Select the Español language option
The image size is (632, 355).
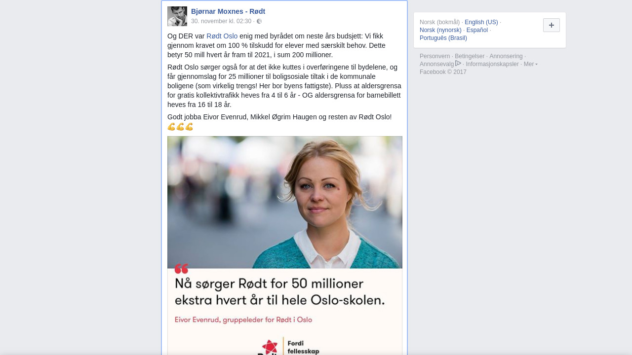coord(477,30)
